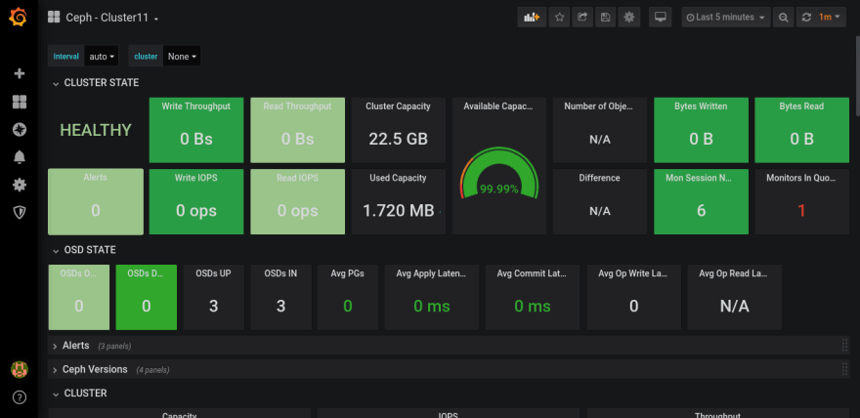Image resolution: width=860 pixels, height=418 pixels.
Task: Cycle view mode with monitor icon
Action: point(661,17)
